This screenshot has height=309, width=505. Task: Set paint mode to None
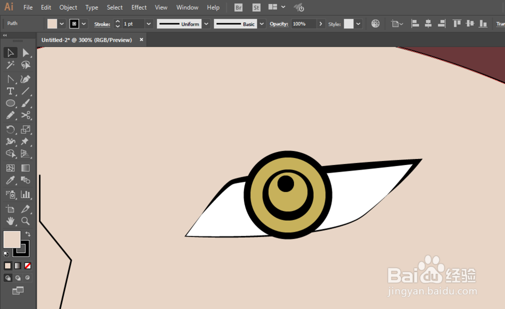[x=28, y=266]
